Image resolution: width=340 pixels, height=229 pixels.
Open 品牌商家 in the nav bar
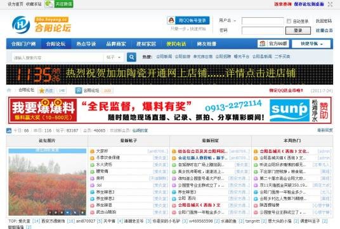[x=116, y=44]
